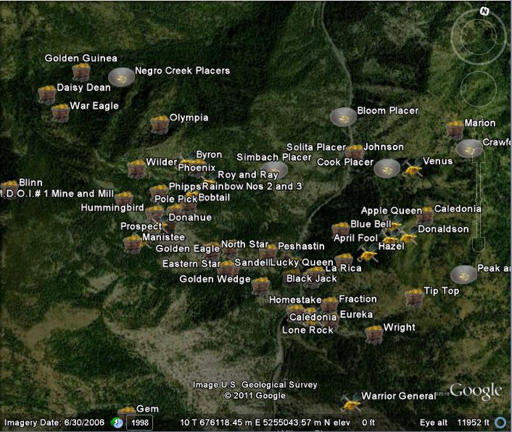Select the Cook Placer gold pan marker
512x432 pixels.
point(387,168)
